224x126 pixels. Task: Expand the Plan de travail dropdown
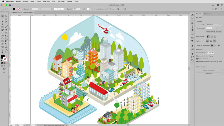213,28
